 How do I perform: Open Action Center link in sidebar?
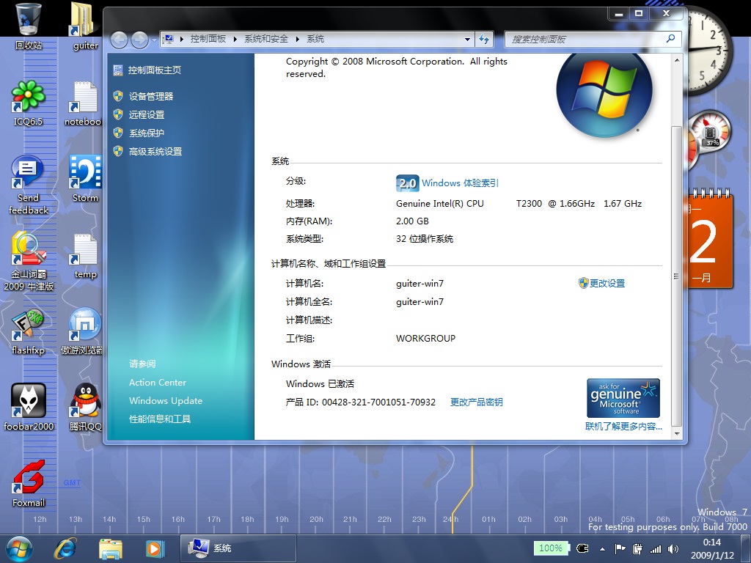[x=157, y=383]
